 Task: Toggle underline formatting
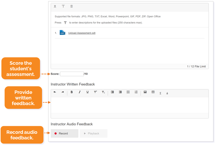(87, 92)
